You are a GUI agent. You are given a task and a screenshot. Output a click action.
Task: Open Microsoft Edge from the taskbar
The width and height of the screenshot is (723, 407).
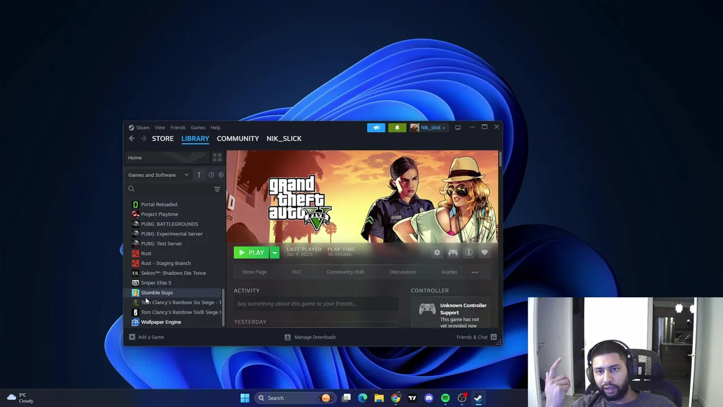point(363,398)
